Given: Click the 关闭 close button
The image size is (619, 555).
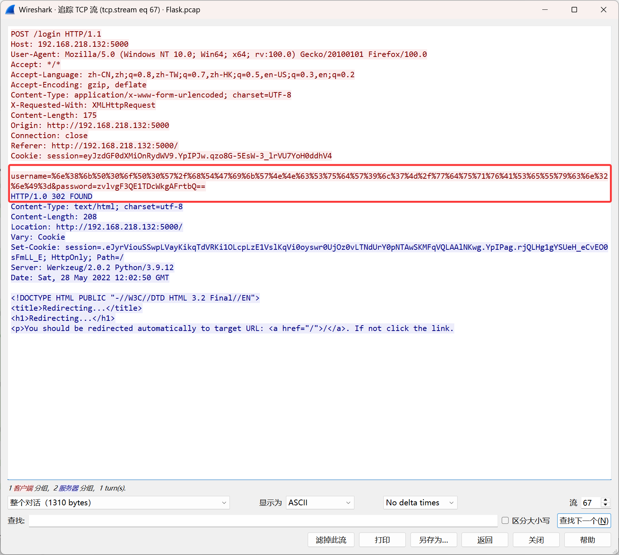Looking at the screenshot, I should pos(536,540).
